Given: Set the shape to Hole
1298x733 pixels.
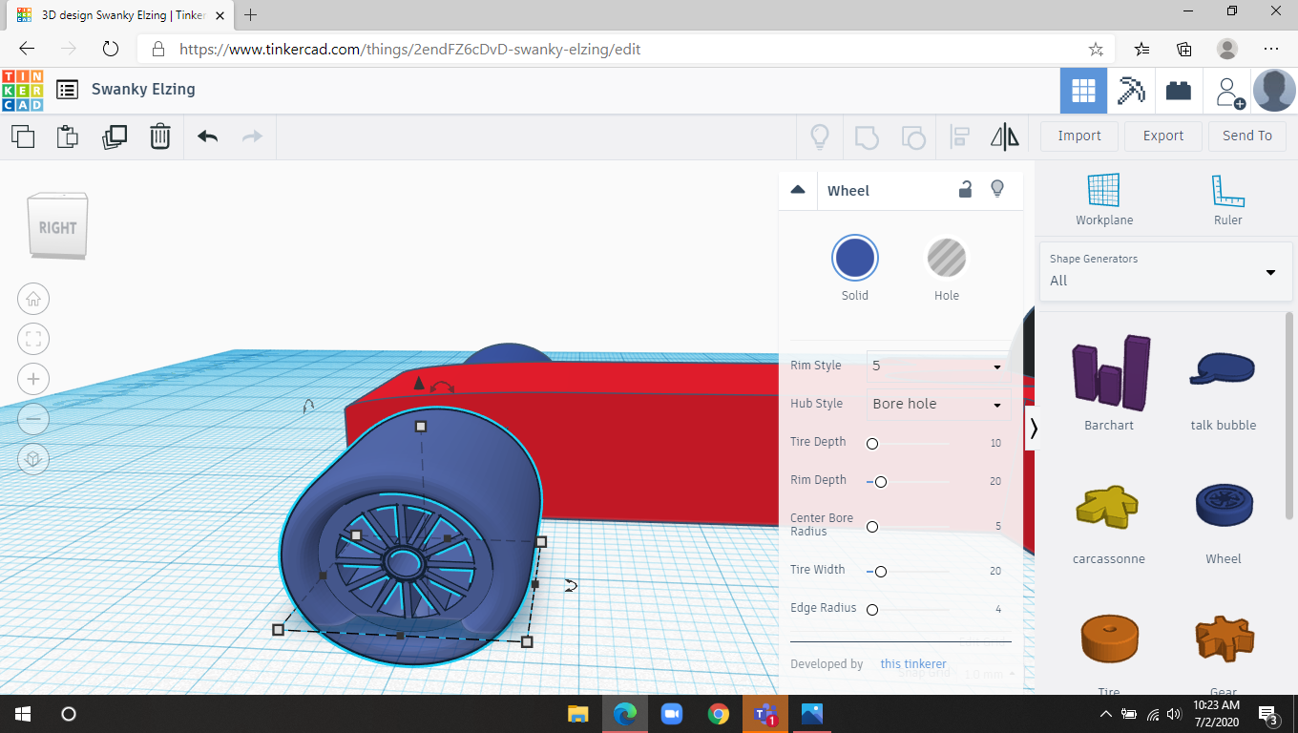Looking at the screenshot, I should pos(947,258).
